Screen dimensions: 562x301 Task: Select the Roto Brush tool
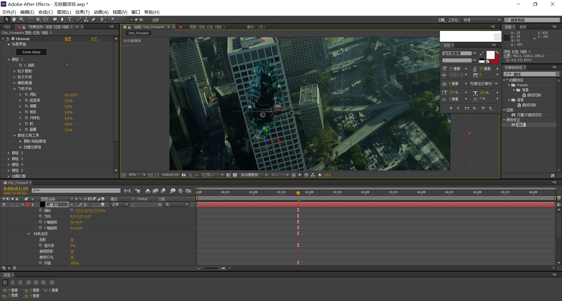tap(103, 20)
